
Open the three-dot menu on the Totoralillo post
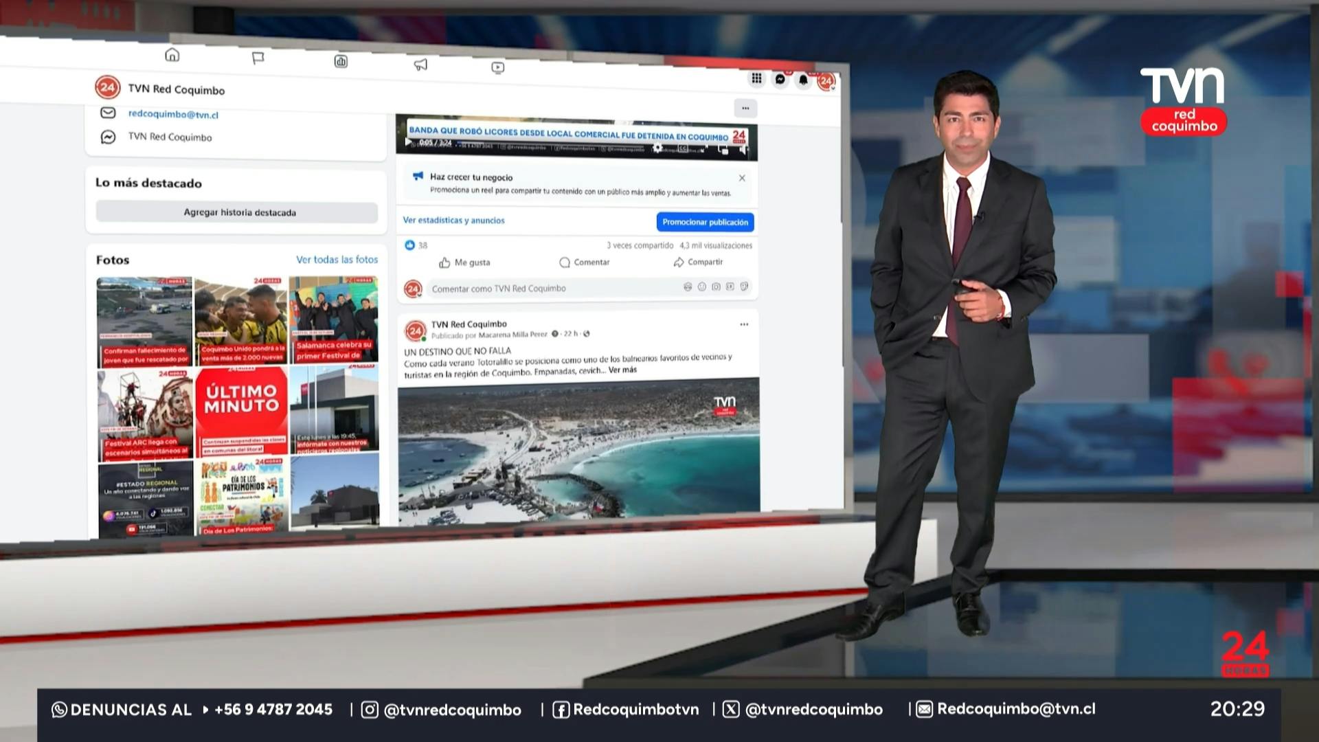pyautogui.click(x=744, y=324)
